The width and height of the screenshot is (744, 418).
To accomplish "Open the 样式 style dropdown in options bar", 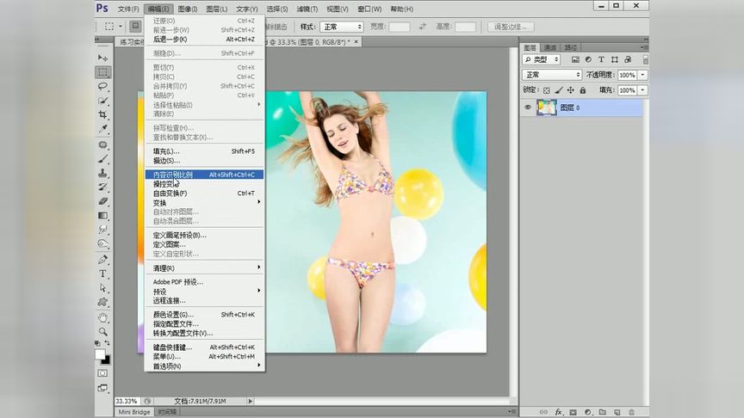I will [342, 27].
